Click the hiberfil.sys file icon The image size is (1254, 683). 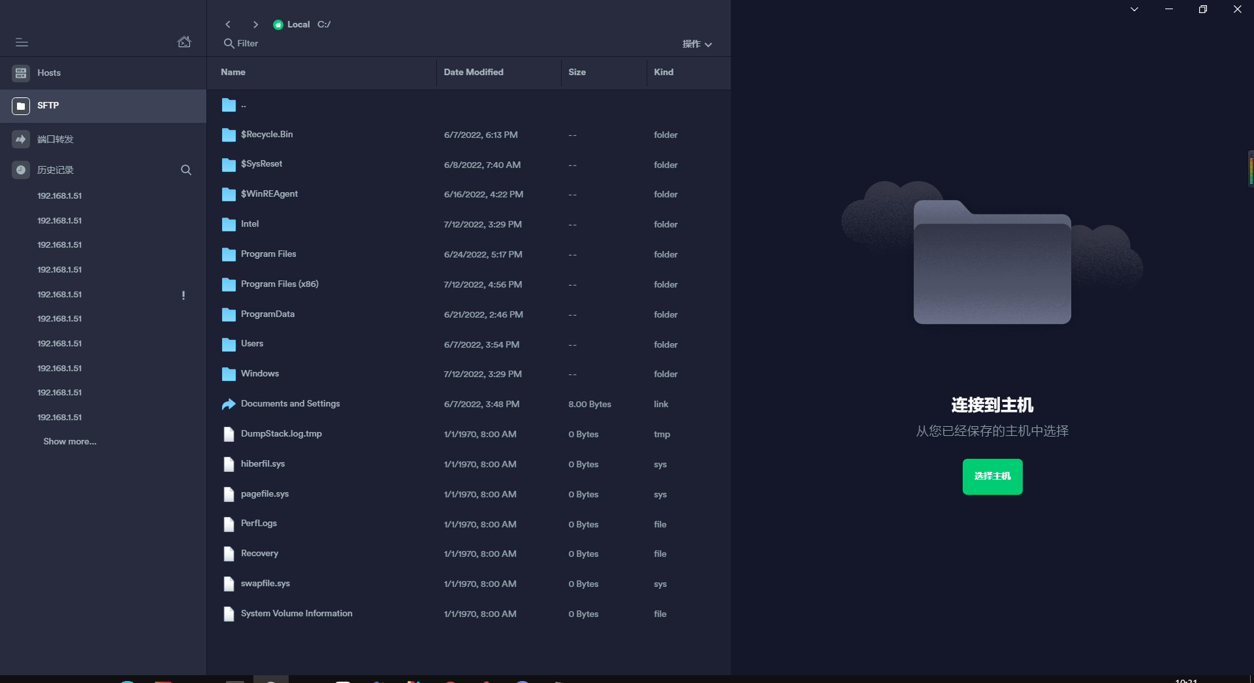229,464
